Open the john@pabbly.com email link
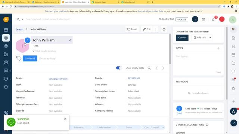Viewport: 239px width, 134px height. pos(58,79)
